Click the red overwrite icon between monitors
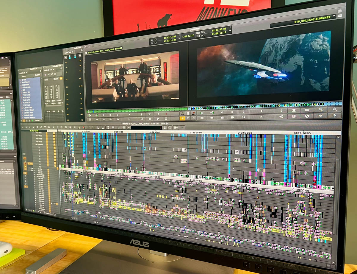This screenshot has height=274, width=357. click(x=193, y=113)
